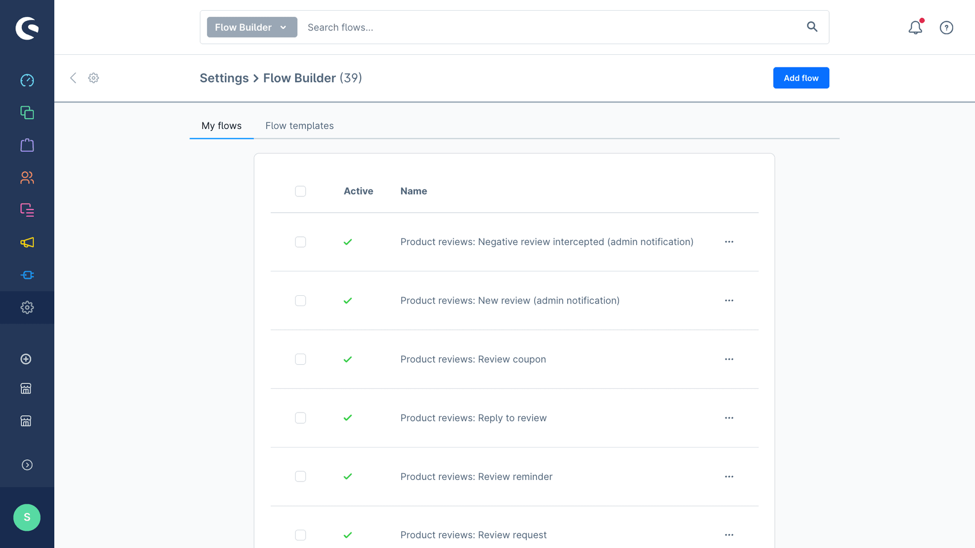This screenshot has width=975, height=548.
Task: Open the Catalogues sidebar icon
Action: (x=27, y=113)
